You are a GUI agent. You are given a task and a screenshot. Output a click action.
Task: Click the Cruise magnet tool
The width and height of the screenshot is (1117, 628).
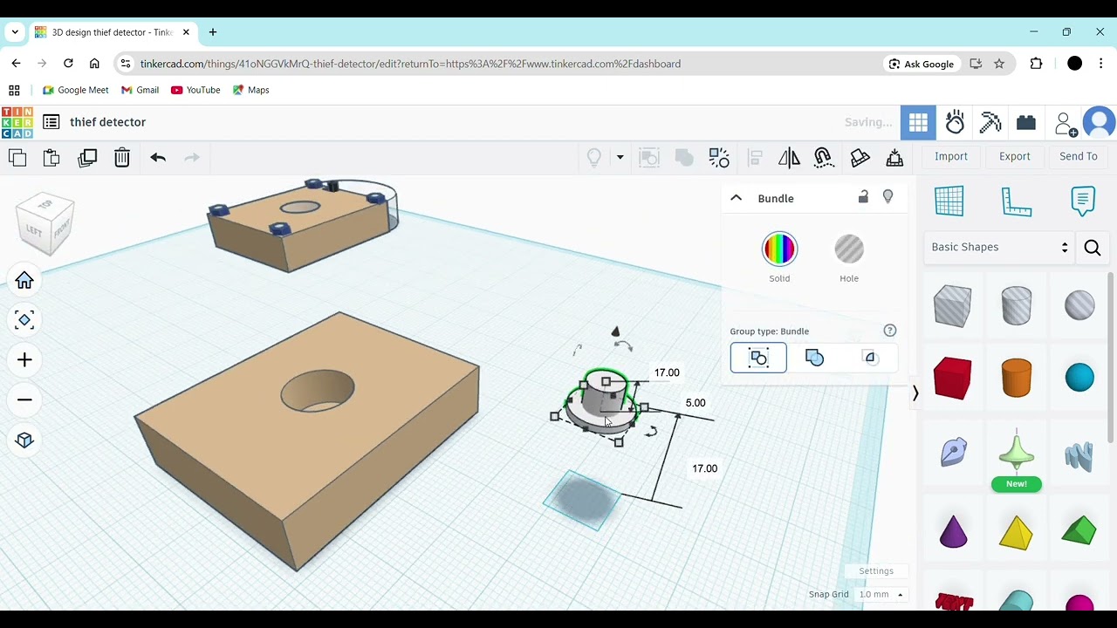824,158
